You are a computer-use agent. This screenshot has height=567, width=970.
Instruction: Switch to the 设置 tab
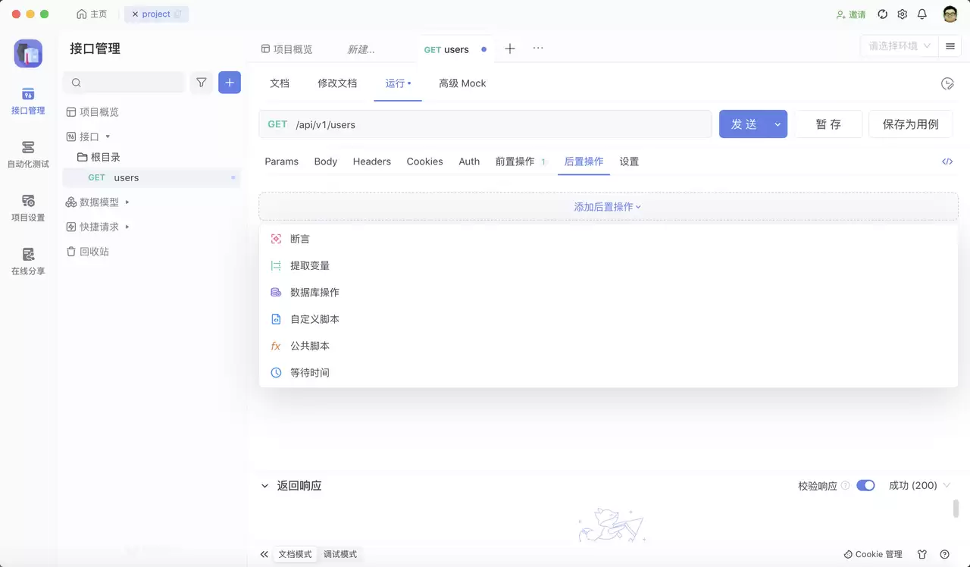(x=629, y=161)
